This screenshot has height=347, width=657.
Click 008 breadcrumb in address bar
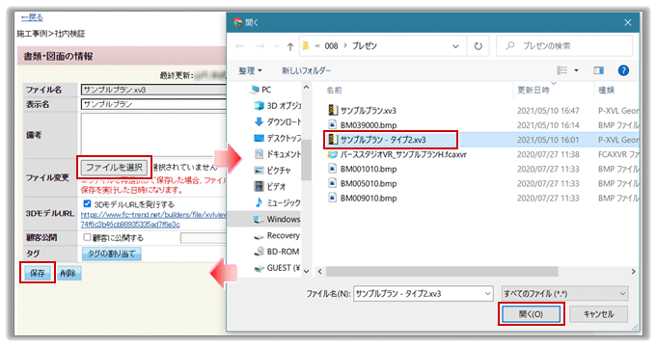331,46
